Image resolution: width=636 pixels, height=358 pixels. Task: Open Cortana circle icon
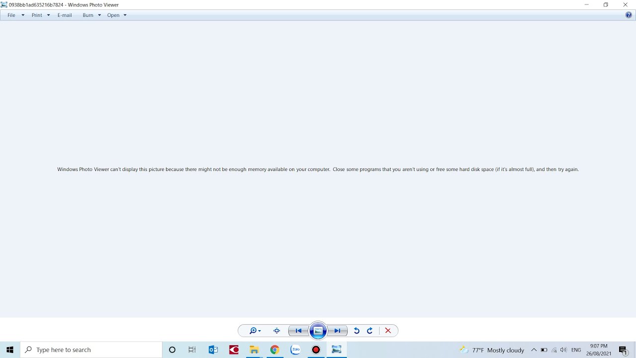[172, 350]
